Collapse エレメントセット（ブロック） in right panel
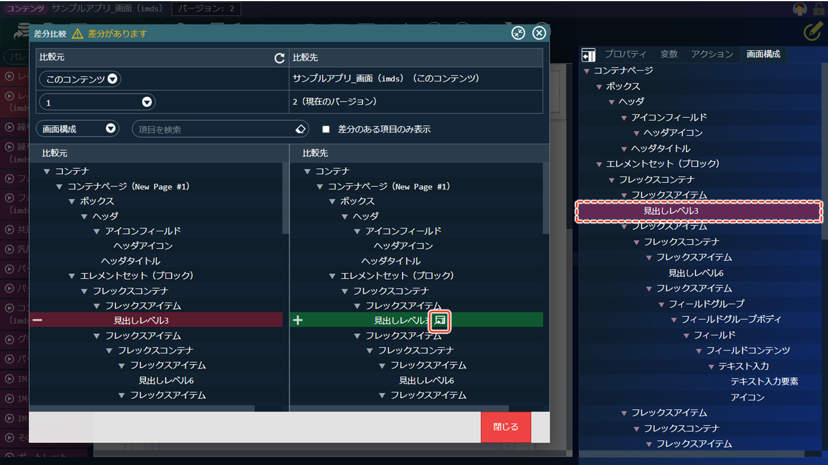This screenshot has height=465, width=828. (599, 164)
